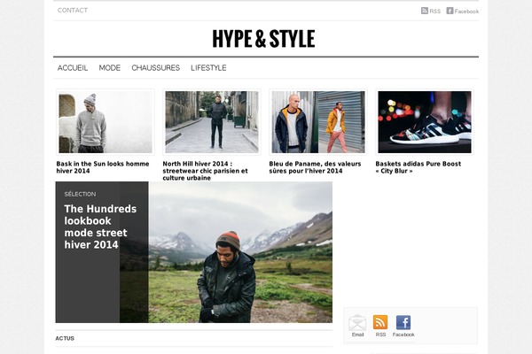The image size is (532, 354).
Task: Go to the ACCUEIL menu item
Action: click(73, 68)
